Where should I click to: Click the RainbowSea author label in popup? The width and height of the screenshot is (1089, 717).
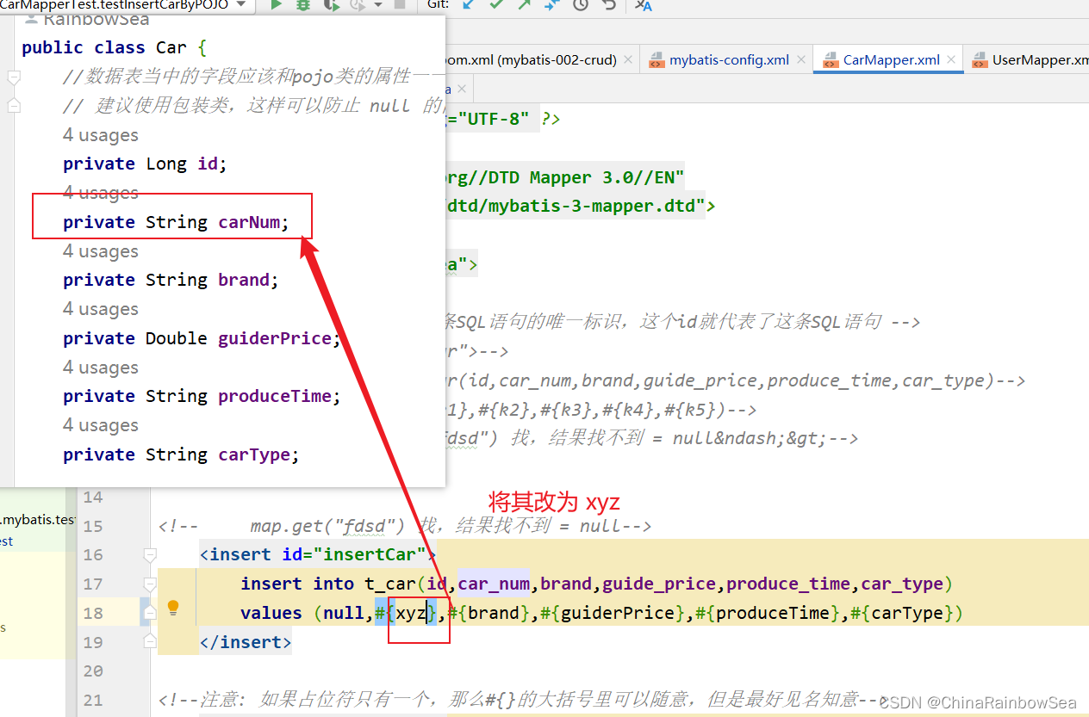[x=95, y=18]
